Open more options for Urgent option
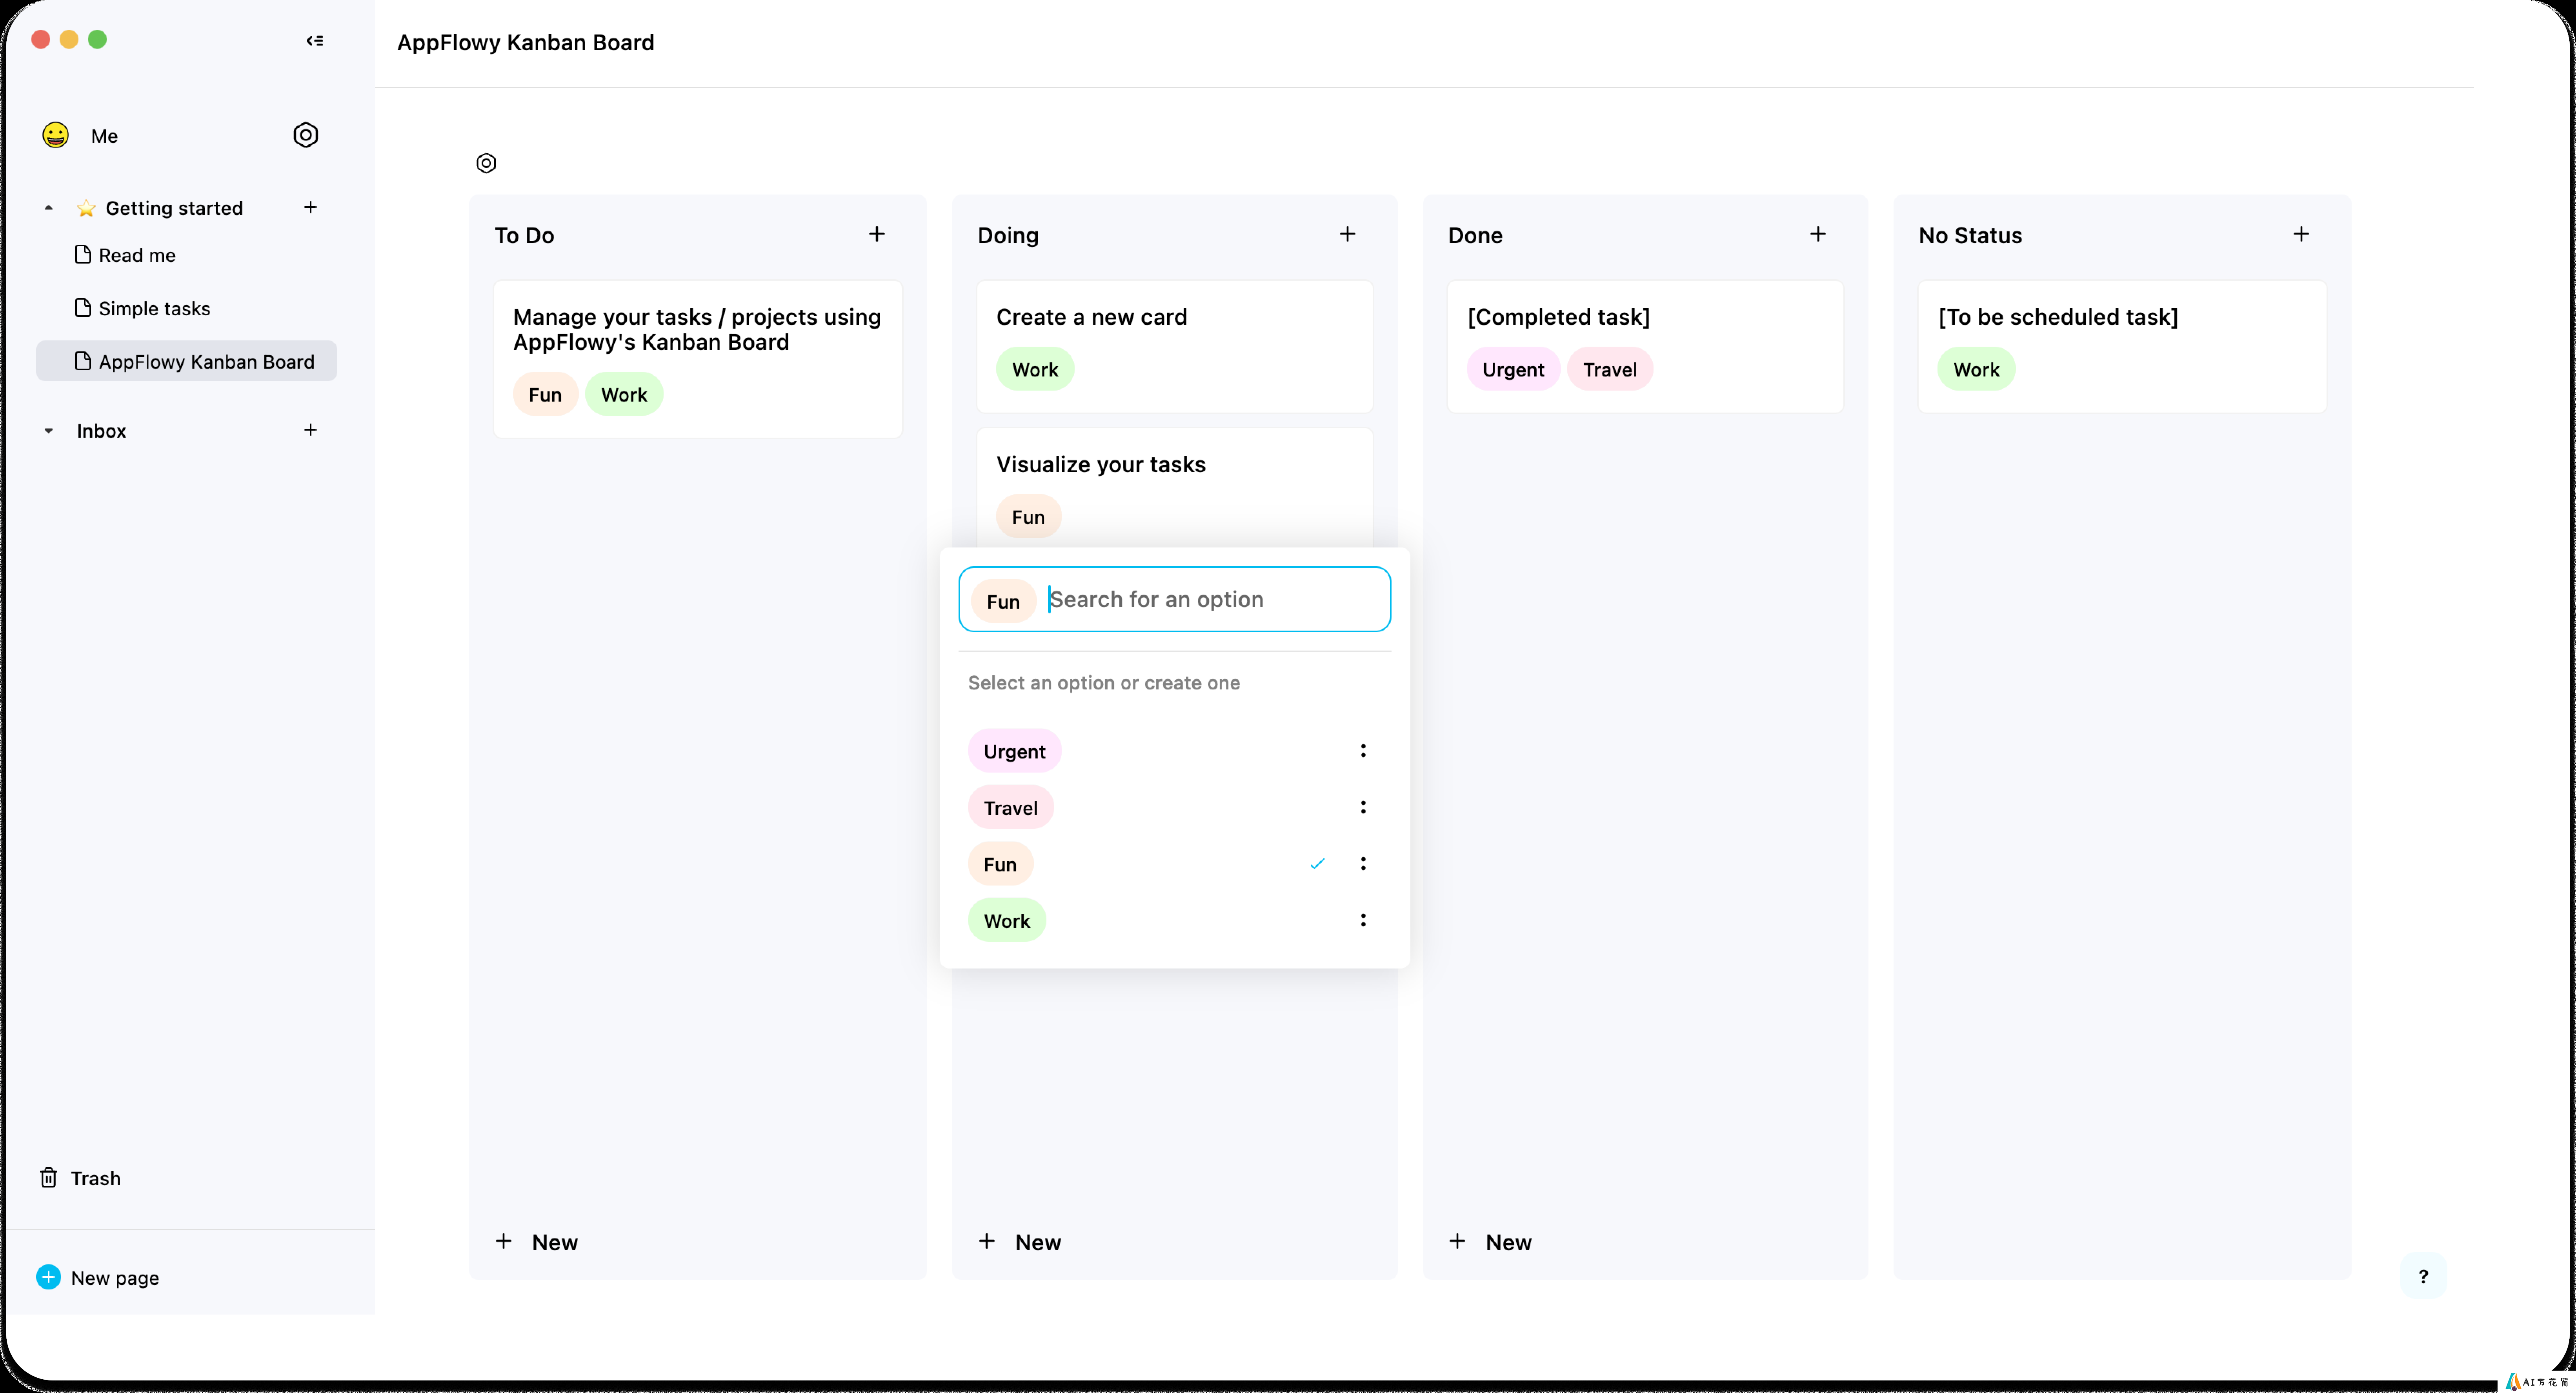The height and width of the screenshot is (1393, 2576). 1363,751
